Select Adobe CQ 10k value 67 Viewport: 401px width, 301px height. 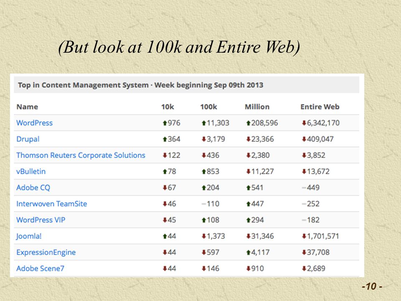172,188
